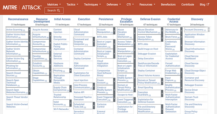Image resolution: width=217 pixels, height=114 pixels.
Task: Expand sub-techniques handle for Supply Chain Compromise
Action: (x=71, y=89)
